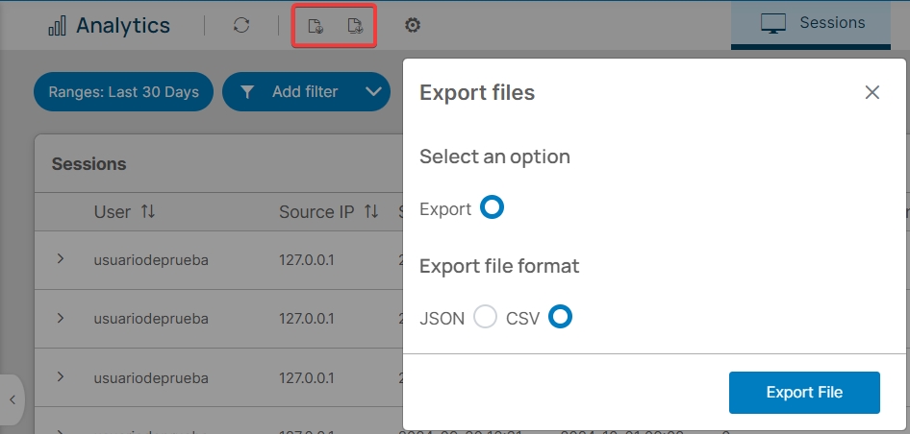Expand the first usuariodeprueba session row
This screenshot has height=434, width=910.
pos(61,259)
